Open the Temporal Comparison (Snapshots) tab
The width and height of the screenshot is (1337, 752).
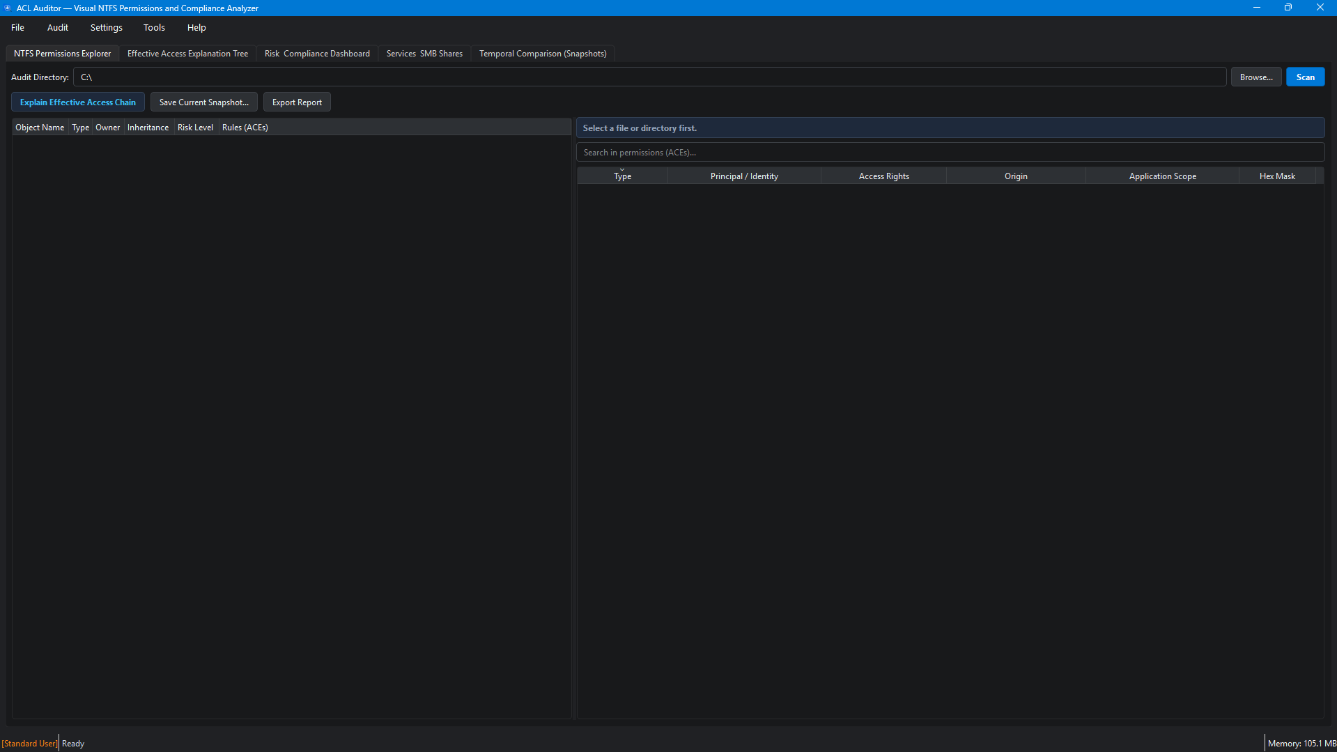[x=543, y=54]
